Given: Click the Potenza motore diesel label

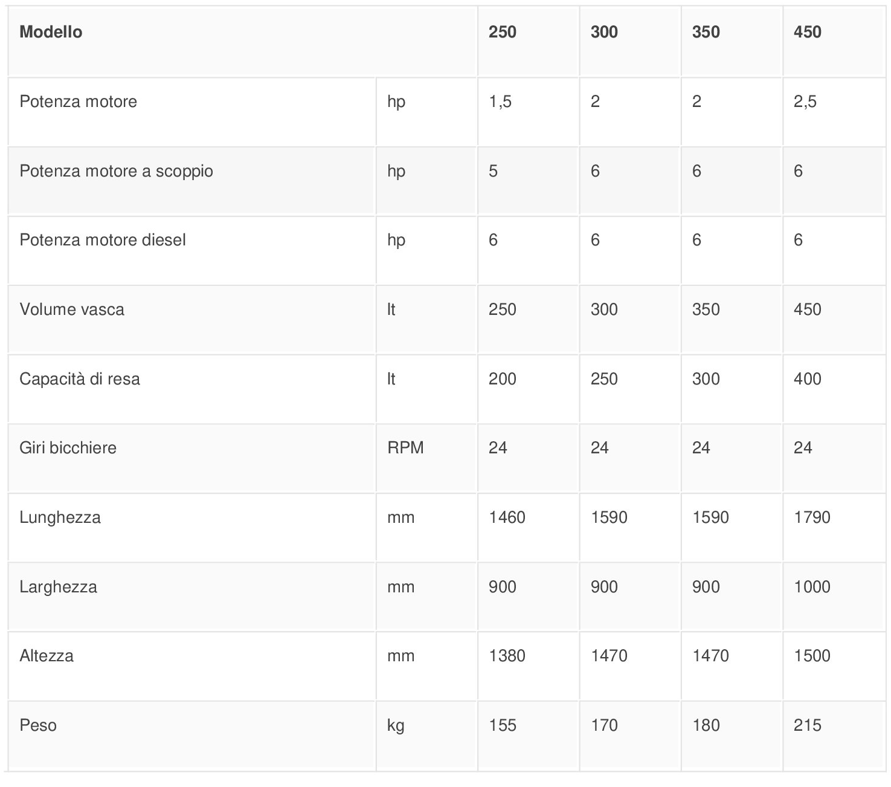Looking at the screenshot, I should 102,240.
